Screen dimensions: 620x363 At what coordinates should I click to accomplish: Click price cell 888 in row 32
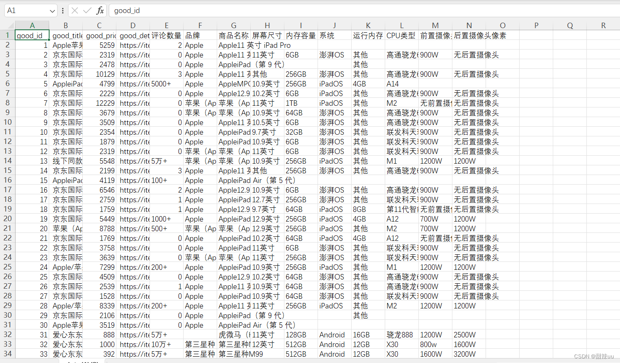pyautogui.click(x=100, y=335)
